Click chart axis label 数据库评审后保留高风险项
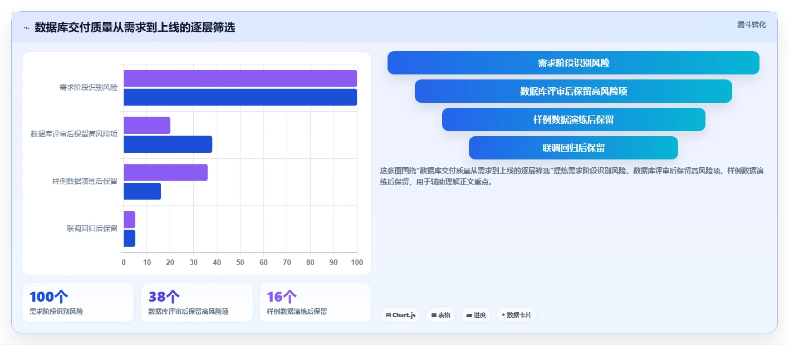The image size is (789, 345). [74, 134]
